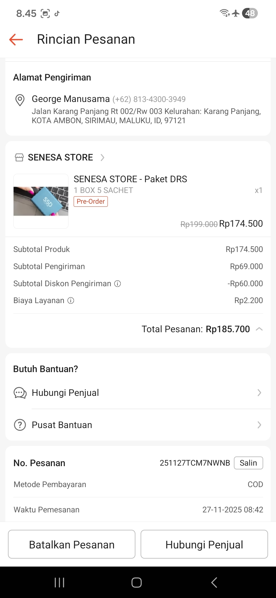Viewport: 276px width, 598px height.
Task: Tap info icon beside Biaya Layanan
Action: point(71,301)
